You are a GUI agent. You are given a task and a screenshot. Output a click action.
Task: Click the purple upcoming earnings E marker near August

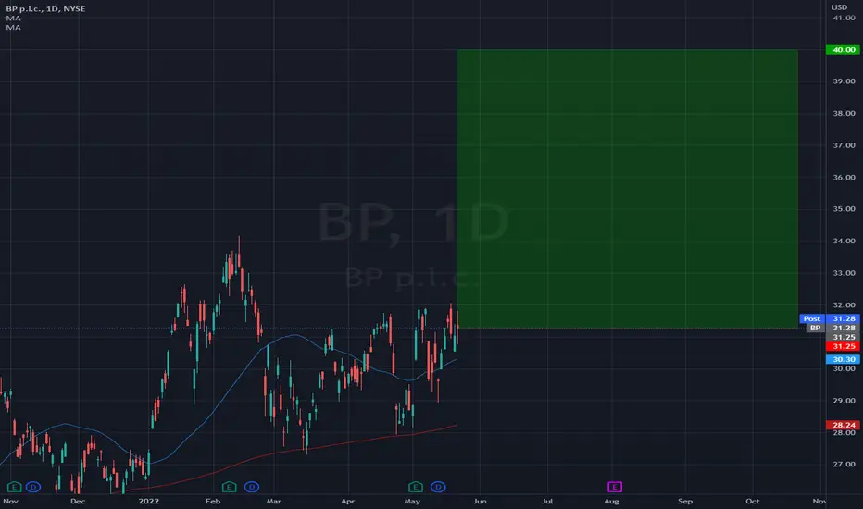[x=615, y=487]
